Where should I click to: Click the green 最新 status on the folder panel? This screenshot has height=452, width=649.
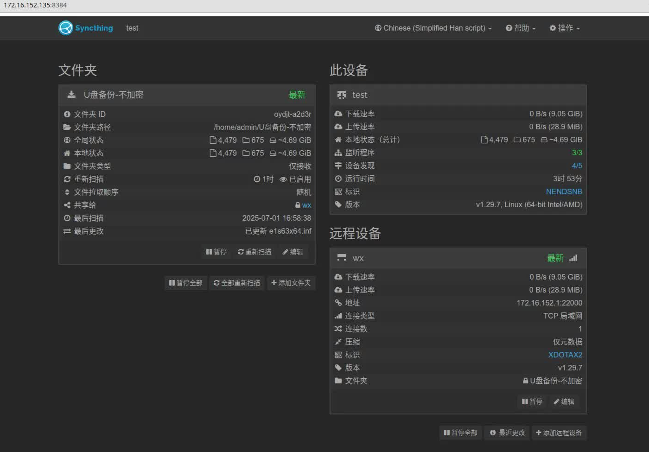[x=297, y=95]
